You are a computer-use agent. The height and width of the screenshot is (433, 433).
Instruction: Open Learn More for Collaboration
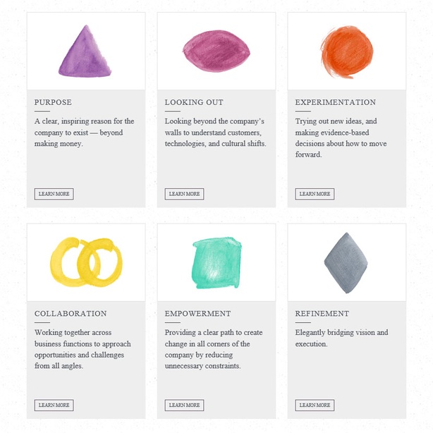pyautogui.click(x=54, y=405)
